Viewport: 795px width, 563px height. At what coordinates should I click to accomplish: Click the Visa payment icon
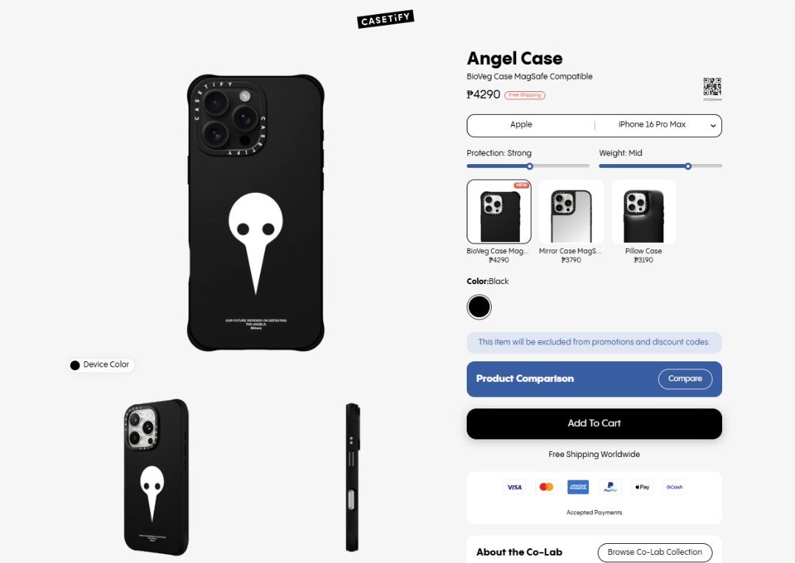point(514,487)
